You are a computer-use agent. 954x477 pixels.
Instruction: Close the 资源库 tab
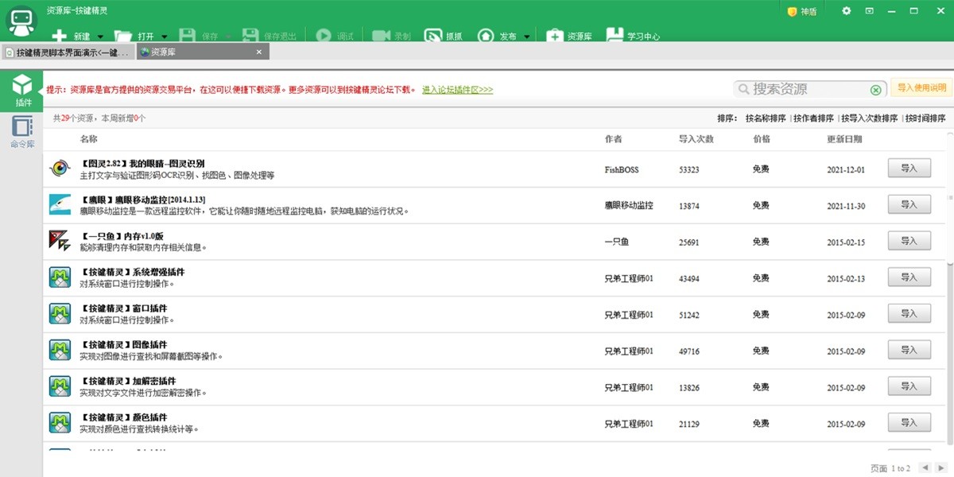[258, 52]
